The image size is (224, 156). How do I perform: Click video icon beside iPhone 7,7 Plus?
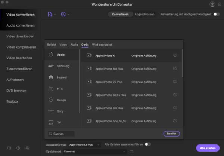(x=89, y=82)
